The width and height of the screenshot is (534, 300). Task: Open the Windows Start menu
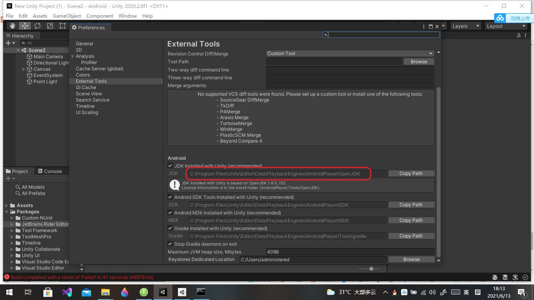[9, 292]
